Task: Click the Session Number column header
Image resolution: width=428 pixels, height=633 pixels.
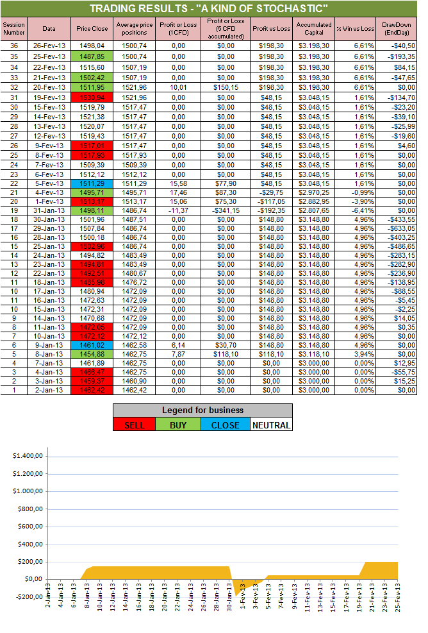Action: pos(14,29)
